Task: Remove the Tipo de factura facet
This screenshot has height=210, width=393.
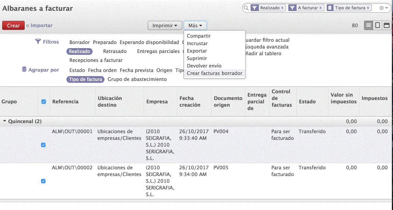Action: (368, 8)
